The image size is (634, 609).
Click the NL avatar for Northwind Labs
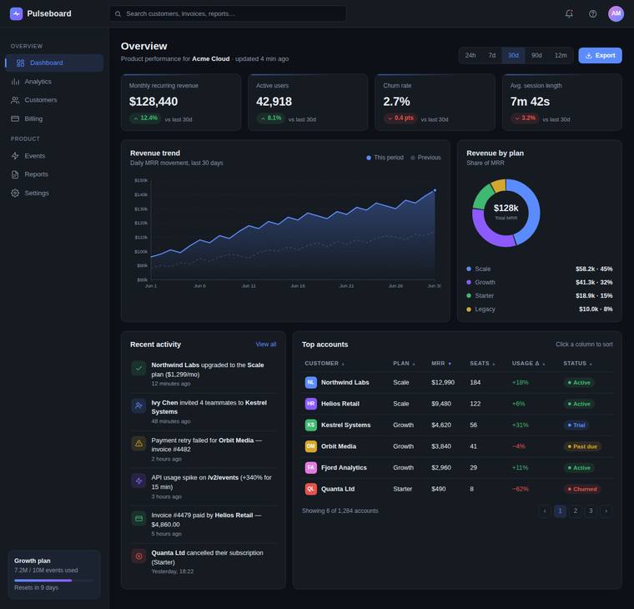(310, 383)
